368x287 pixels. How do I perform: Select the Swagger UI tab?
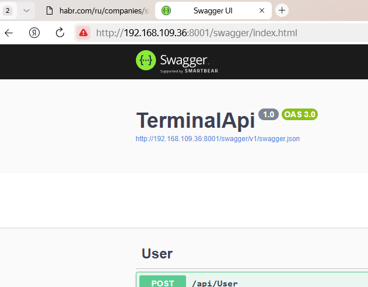tap(213, 10)
